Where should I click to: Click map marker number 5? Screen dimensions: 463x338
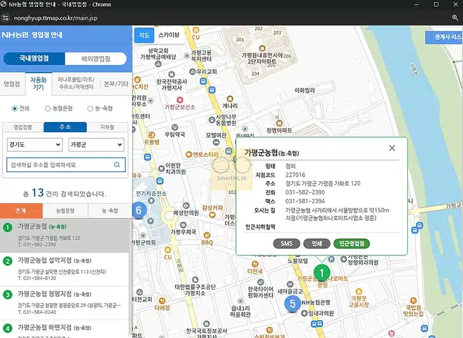click(x=292, y=304)
